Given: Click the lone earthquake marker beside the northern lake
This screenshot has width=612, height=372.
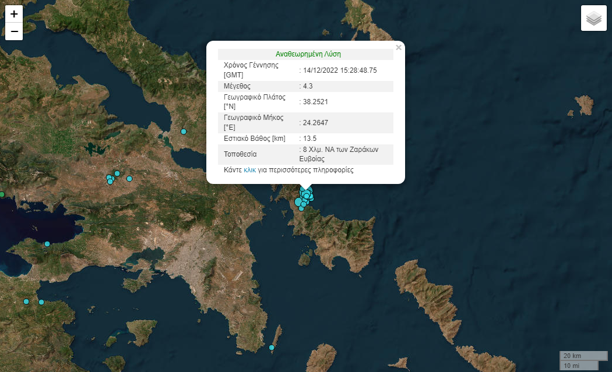Looking at the screenshot, I should point(183,132).
